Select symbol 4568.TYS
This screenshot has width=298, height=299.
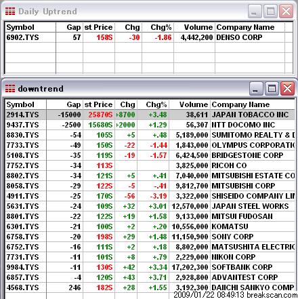tap(22, 287)
